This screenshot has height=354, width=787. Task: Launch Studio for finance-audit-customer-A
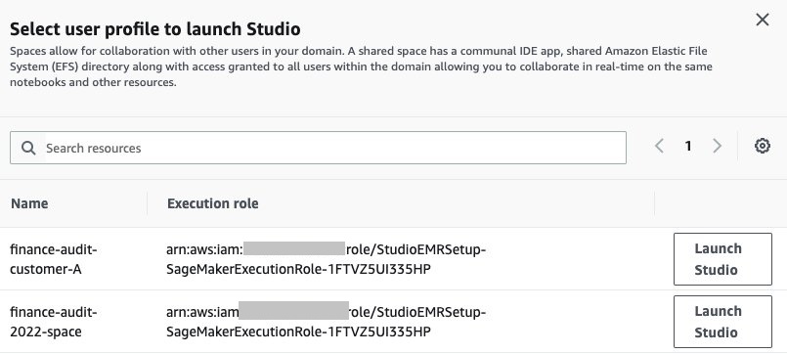pyautogui.click(x=722, y=259)
